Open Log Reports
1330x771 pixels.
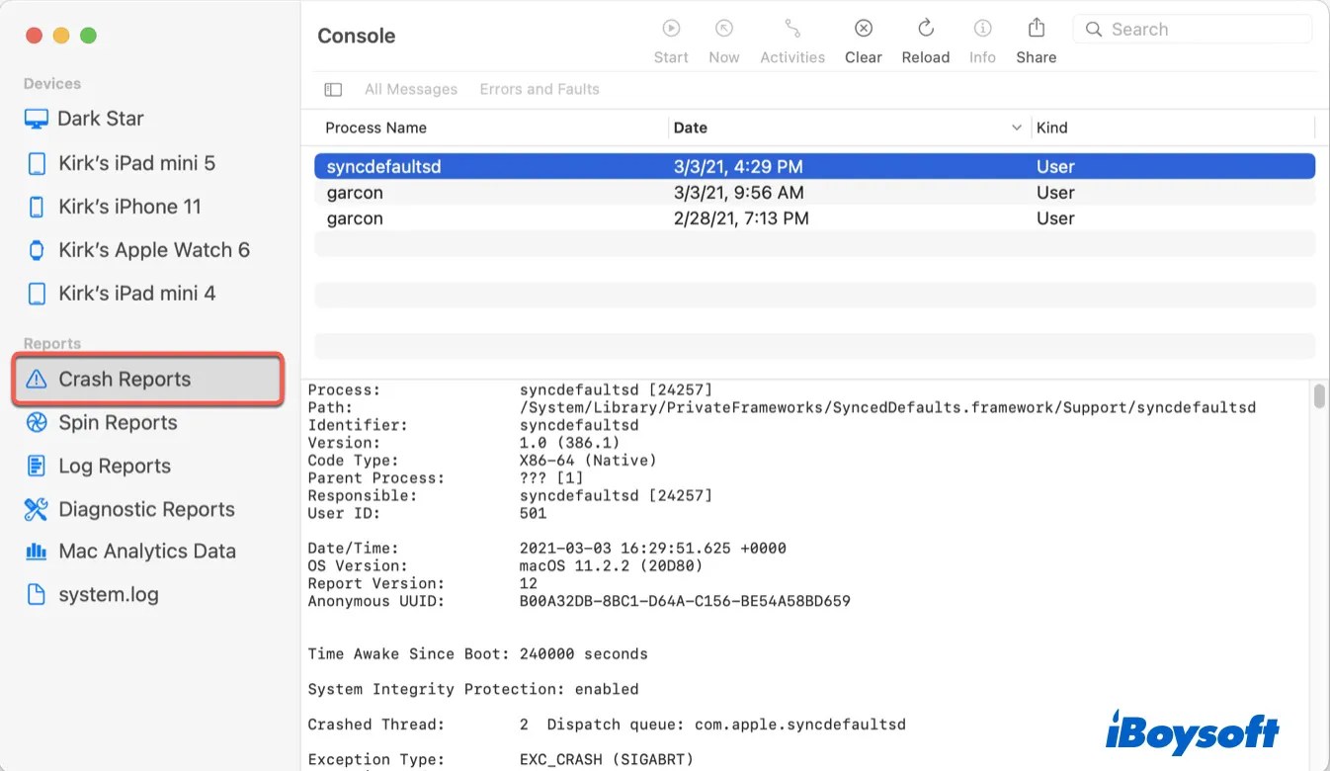pos(116,466)
